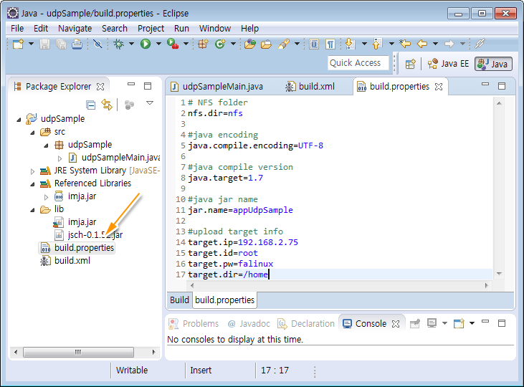524x387 pixels.
Task: Click the Search flashlight toolbar icon
Action: (284, 44)
